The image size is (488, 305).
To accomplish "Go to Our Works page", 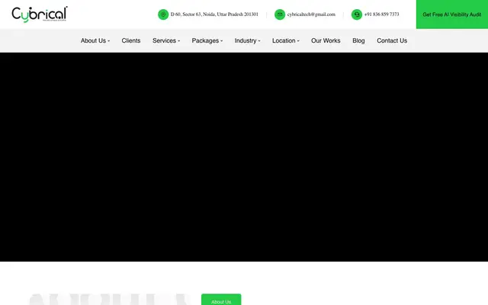I will (326, 40).
